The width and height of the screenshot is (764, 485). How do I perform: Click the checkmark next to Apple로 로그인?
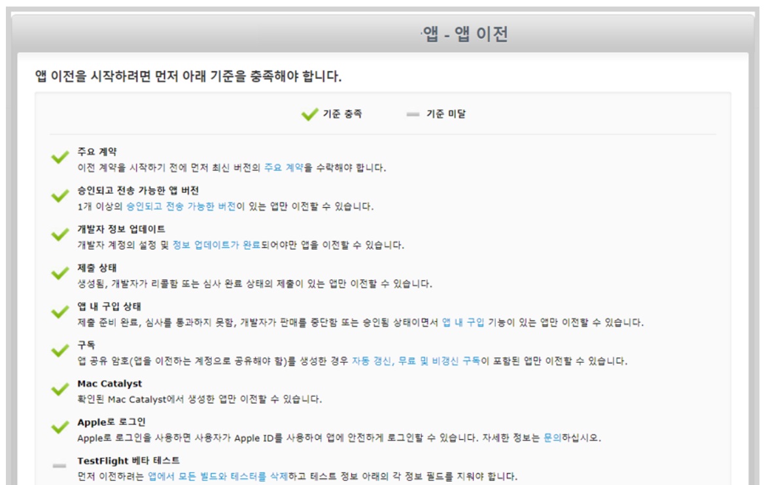[60, 427]
